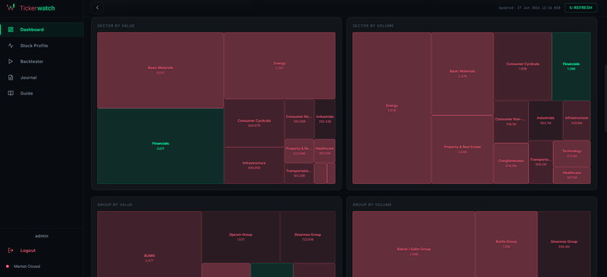Image resolution: width=607 pixels, height=277 pixels.
Task: Click the admin username label
Action: click(x=42, y=235)
